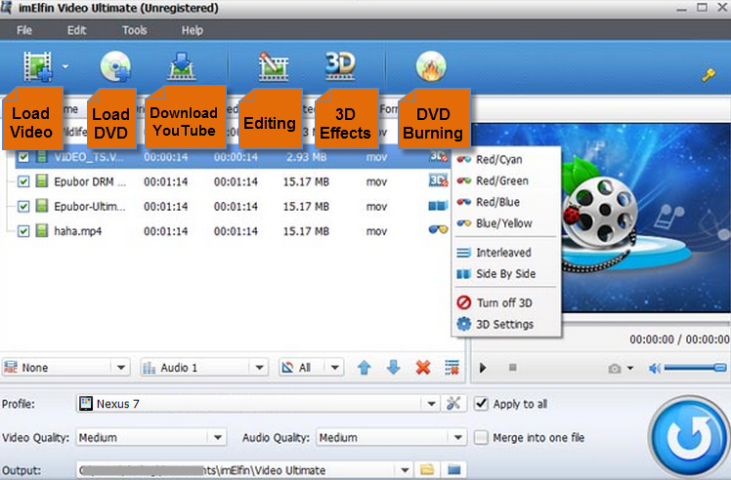Click the Load DVD disc icon
The height and width of the screenshot is (480, 731).
pos(115,66)
